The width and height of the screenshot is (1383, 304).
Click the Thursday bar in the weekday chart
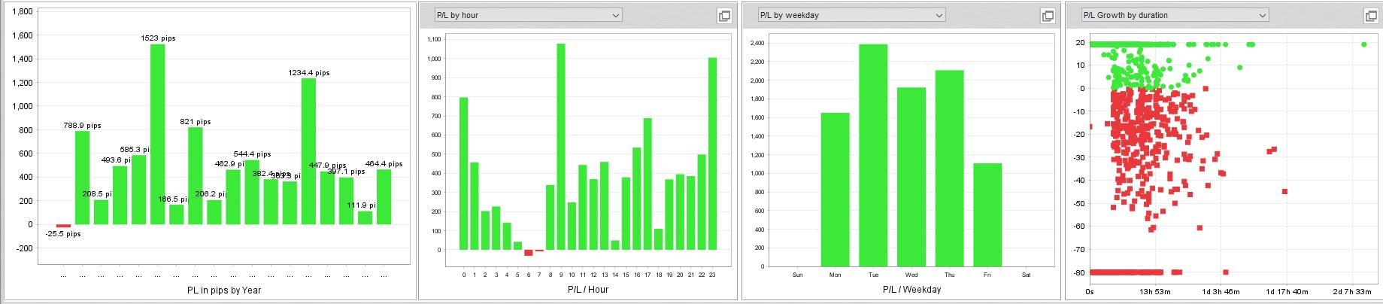(949, 169)
